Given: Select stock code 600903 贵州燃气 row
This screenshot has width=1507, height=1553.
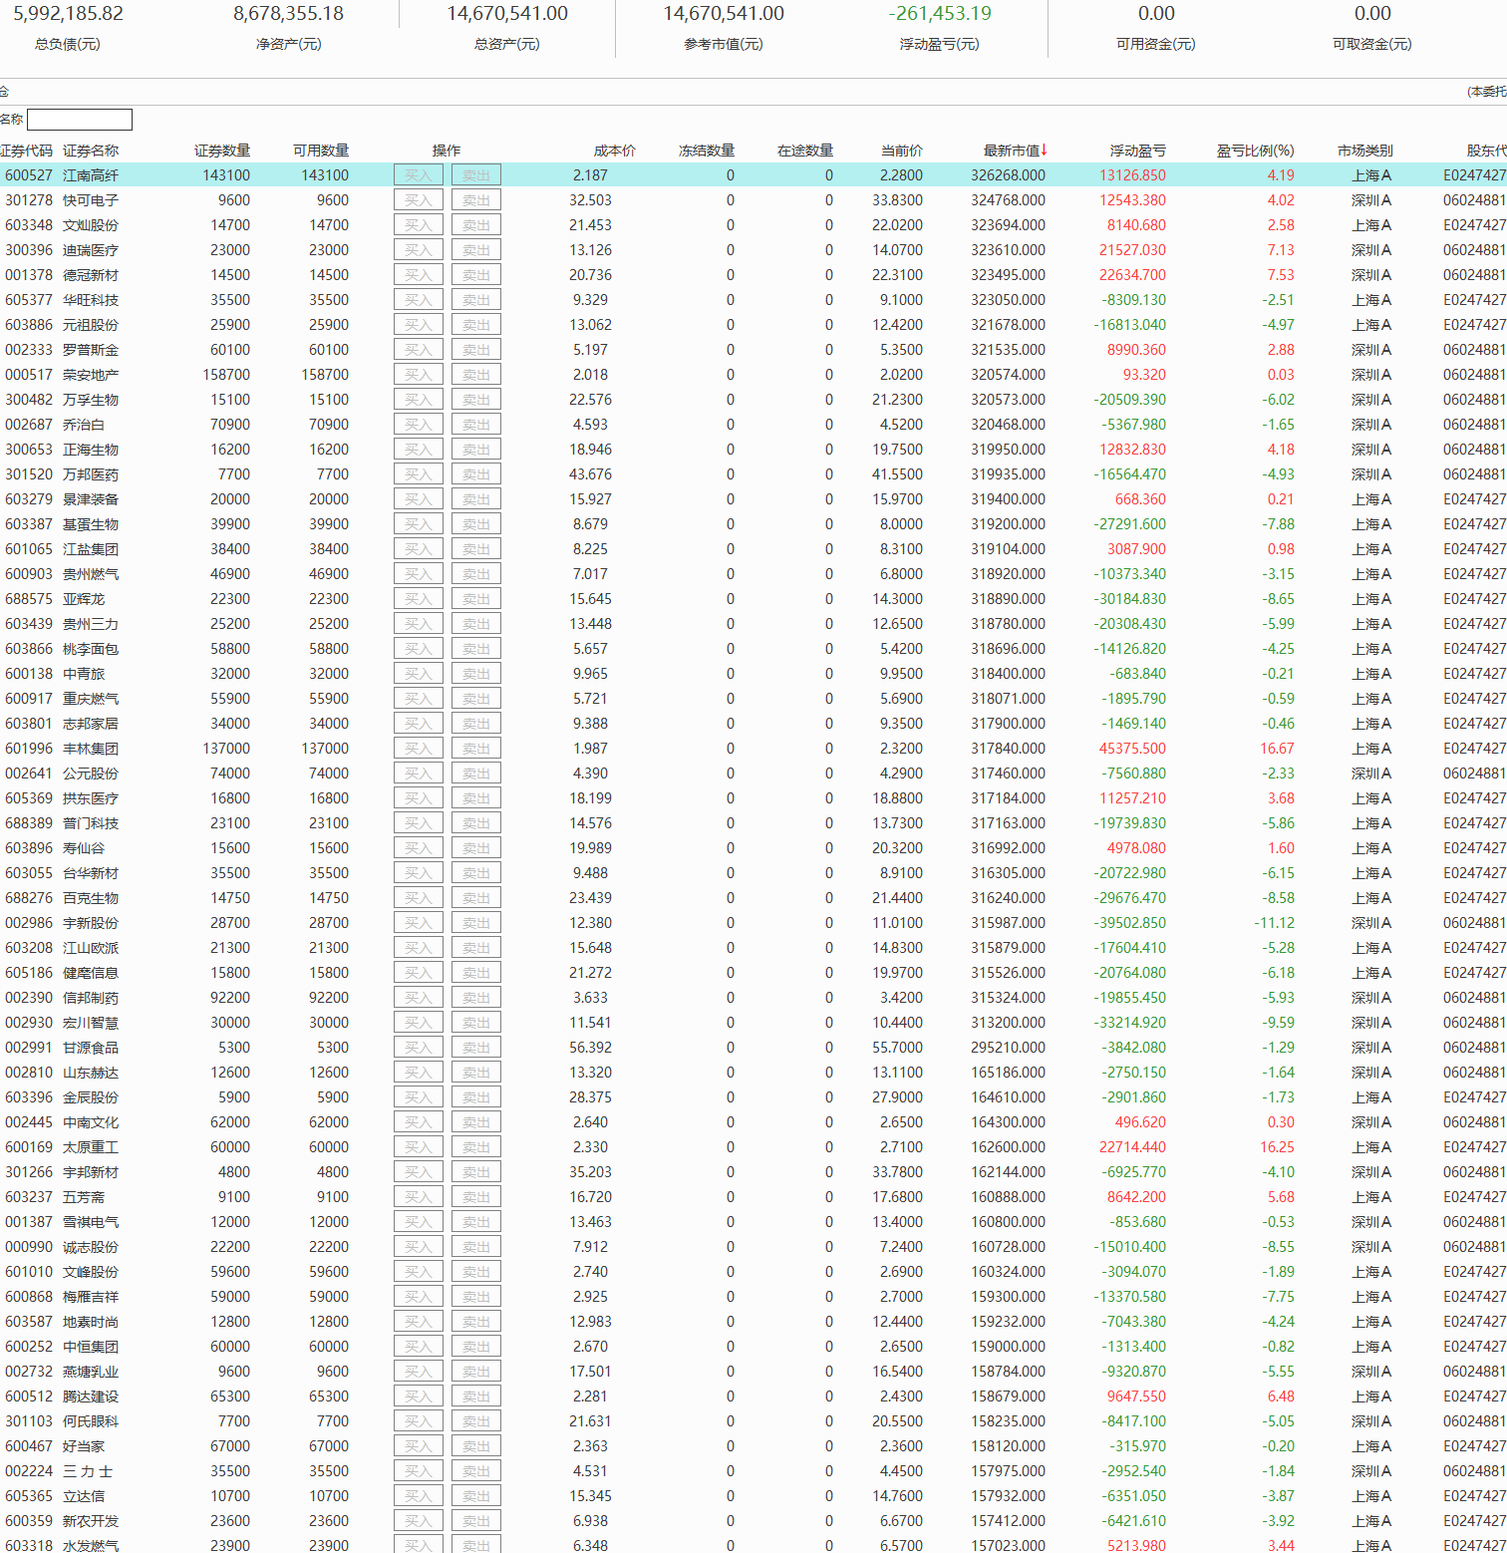Looking at the screenshot, I should [x=29, y=574].
